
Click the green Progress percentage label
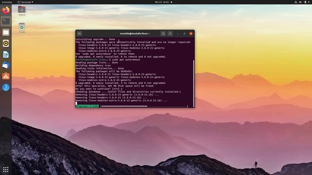pos(87,106)
